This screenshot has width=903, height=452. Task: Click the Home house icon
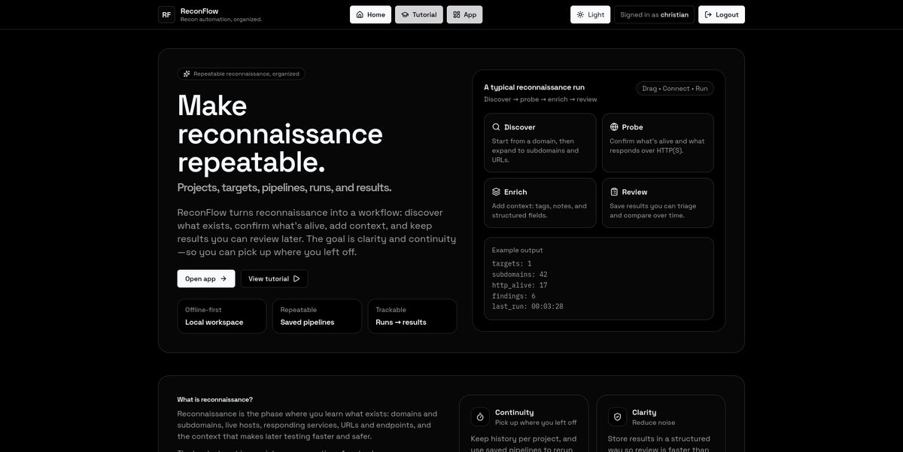point(360,14)
